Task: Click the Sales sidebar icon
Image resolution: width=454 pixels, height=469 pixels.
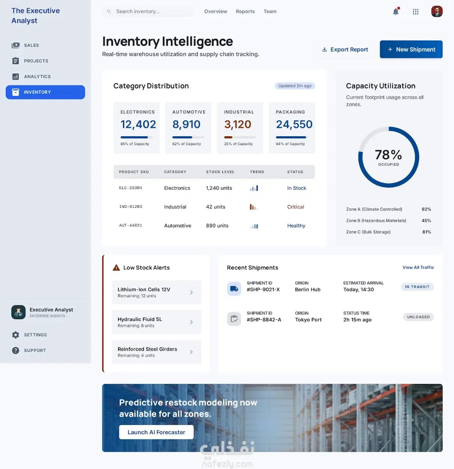Action: [x=15, y=45]
